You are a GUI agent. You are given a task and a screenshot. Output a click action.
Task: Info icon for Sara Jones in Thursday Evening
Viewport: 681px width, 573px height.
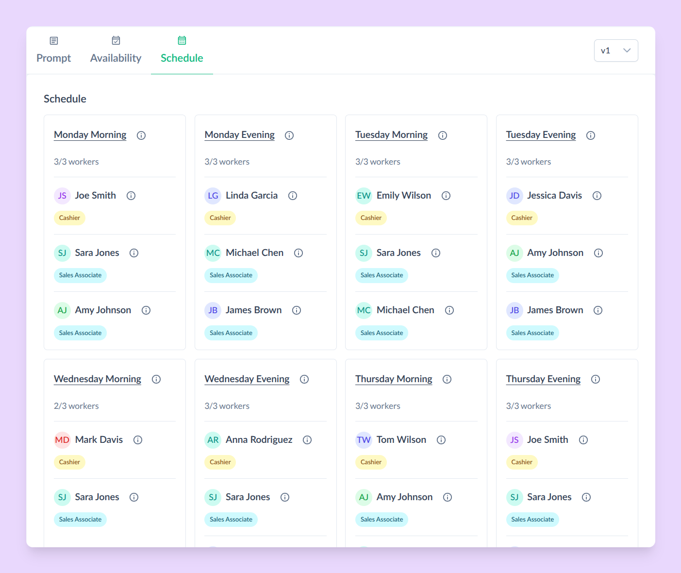(x=586, y=497)
